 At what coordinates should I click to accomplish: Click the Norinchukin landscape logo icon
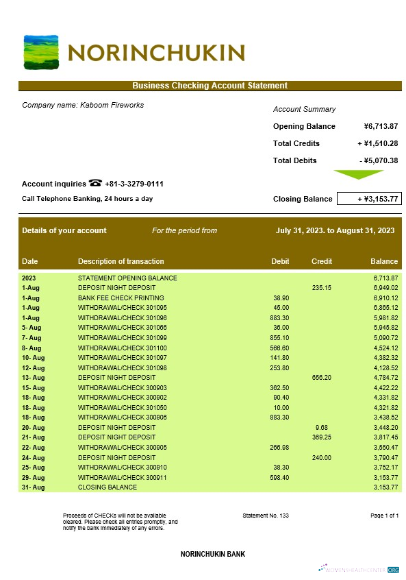click(x=41, y=52)
